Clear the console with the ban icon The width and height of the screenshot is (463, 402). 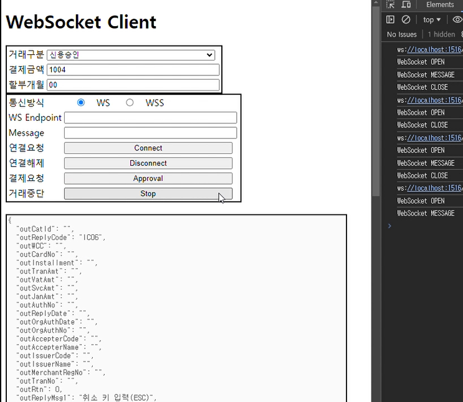point(406,20)
